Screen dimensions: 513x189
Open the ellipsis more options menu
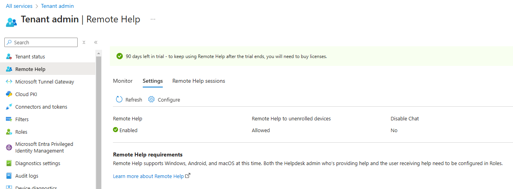point(153,19)
